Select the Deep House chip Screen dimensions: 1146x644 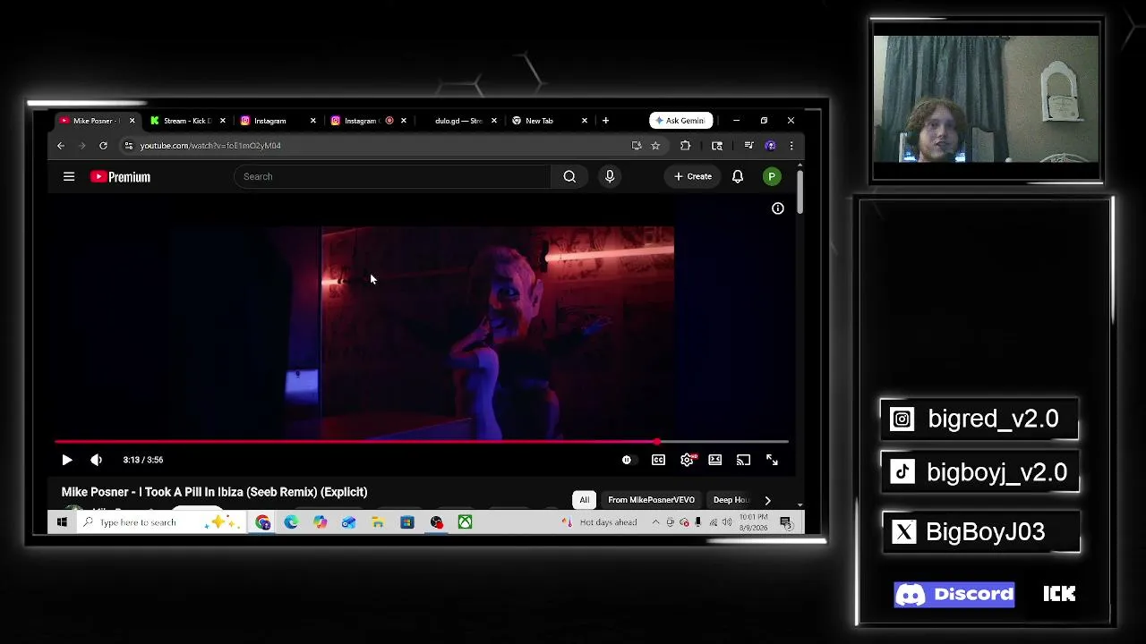(x=731, y=500)
